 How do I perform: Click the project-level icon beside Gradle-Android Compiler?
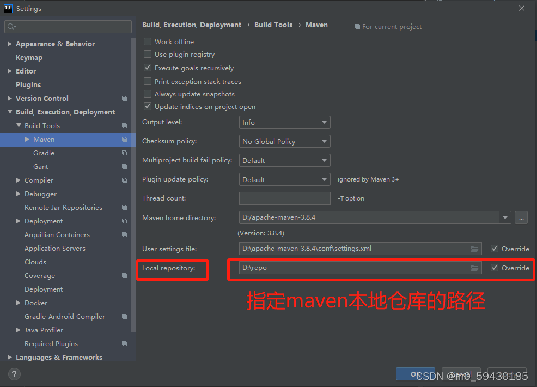click(124, 316)
